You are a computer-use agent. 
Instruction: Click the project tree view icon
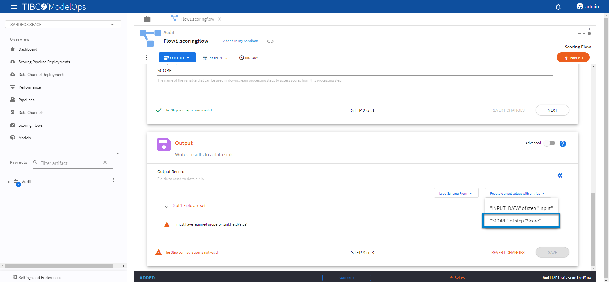(x=117, y=155)
